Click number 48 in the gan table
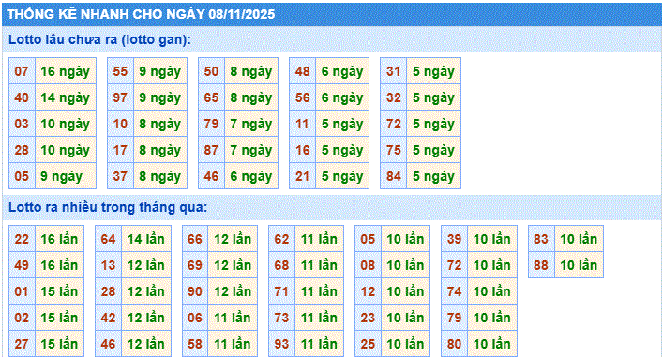 pos(302,71)
